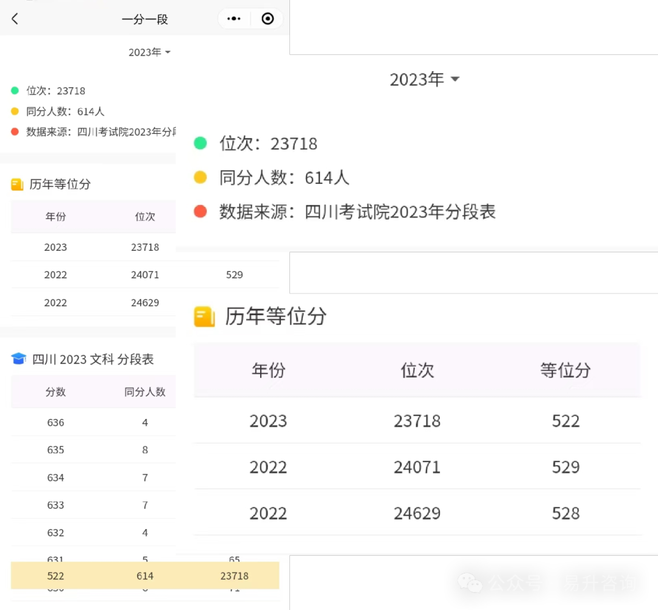Click small 24071 cell in phone table
Screen dimensions: 658x610
point(145,275)
